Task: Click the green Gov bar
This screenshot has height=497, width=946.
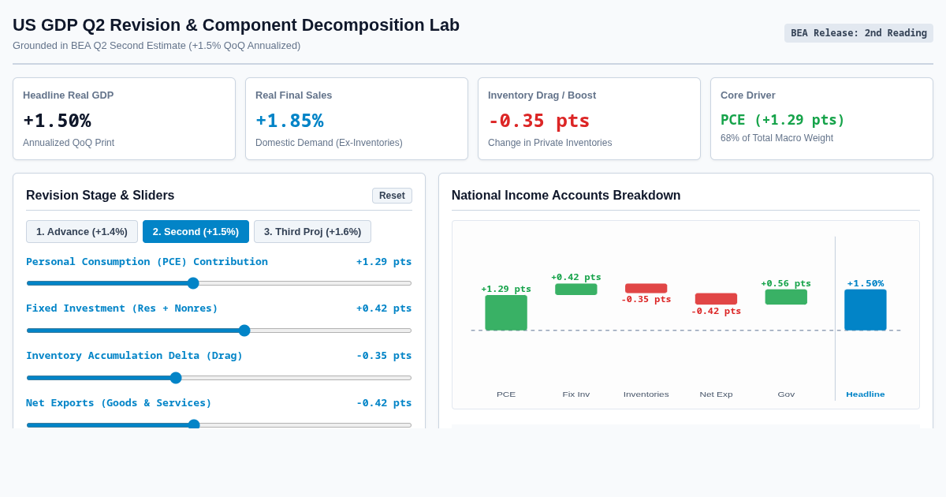Action: coord(786,297)
